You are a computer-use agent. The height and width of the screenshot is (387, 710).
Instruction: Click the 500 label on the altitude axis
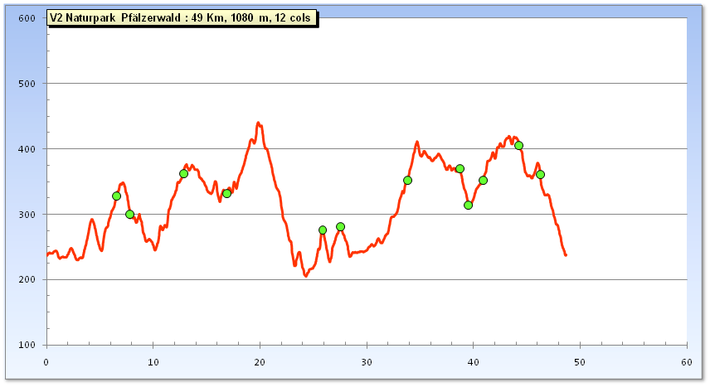pyautogui.click(x=27, y=84)
